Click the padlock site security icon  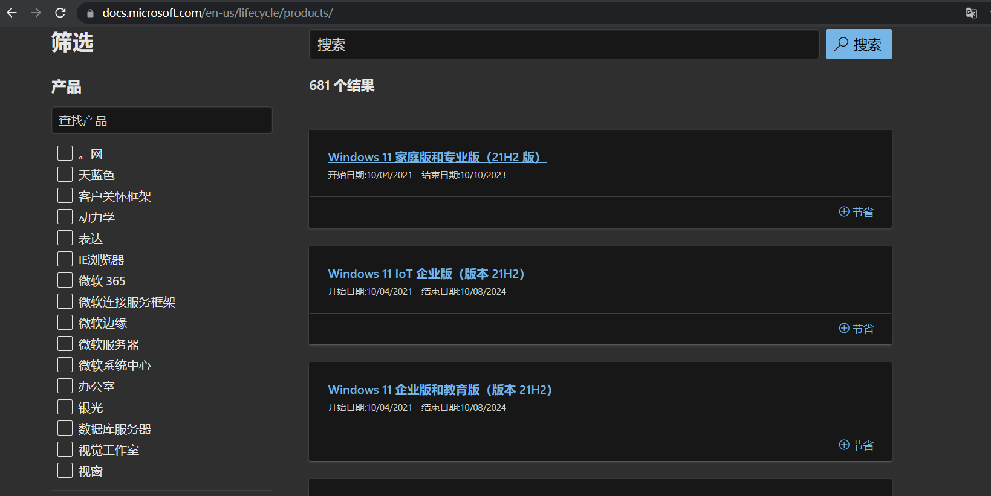91,13
